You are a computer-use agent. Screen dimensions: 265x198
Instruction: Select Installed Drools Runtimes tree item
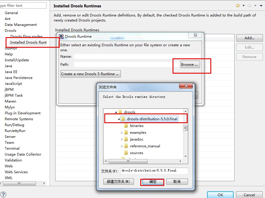click(28, 42)
